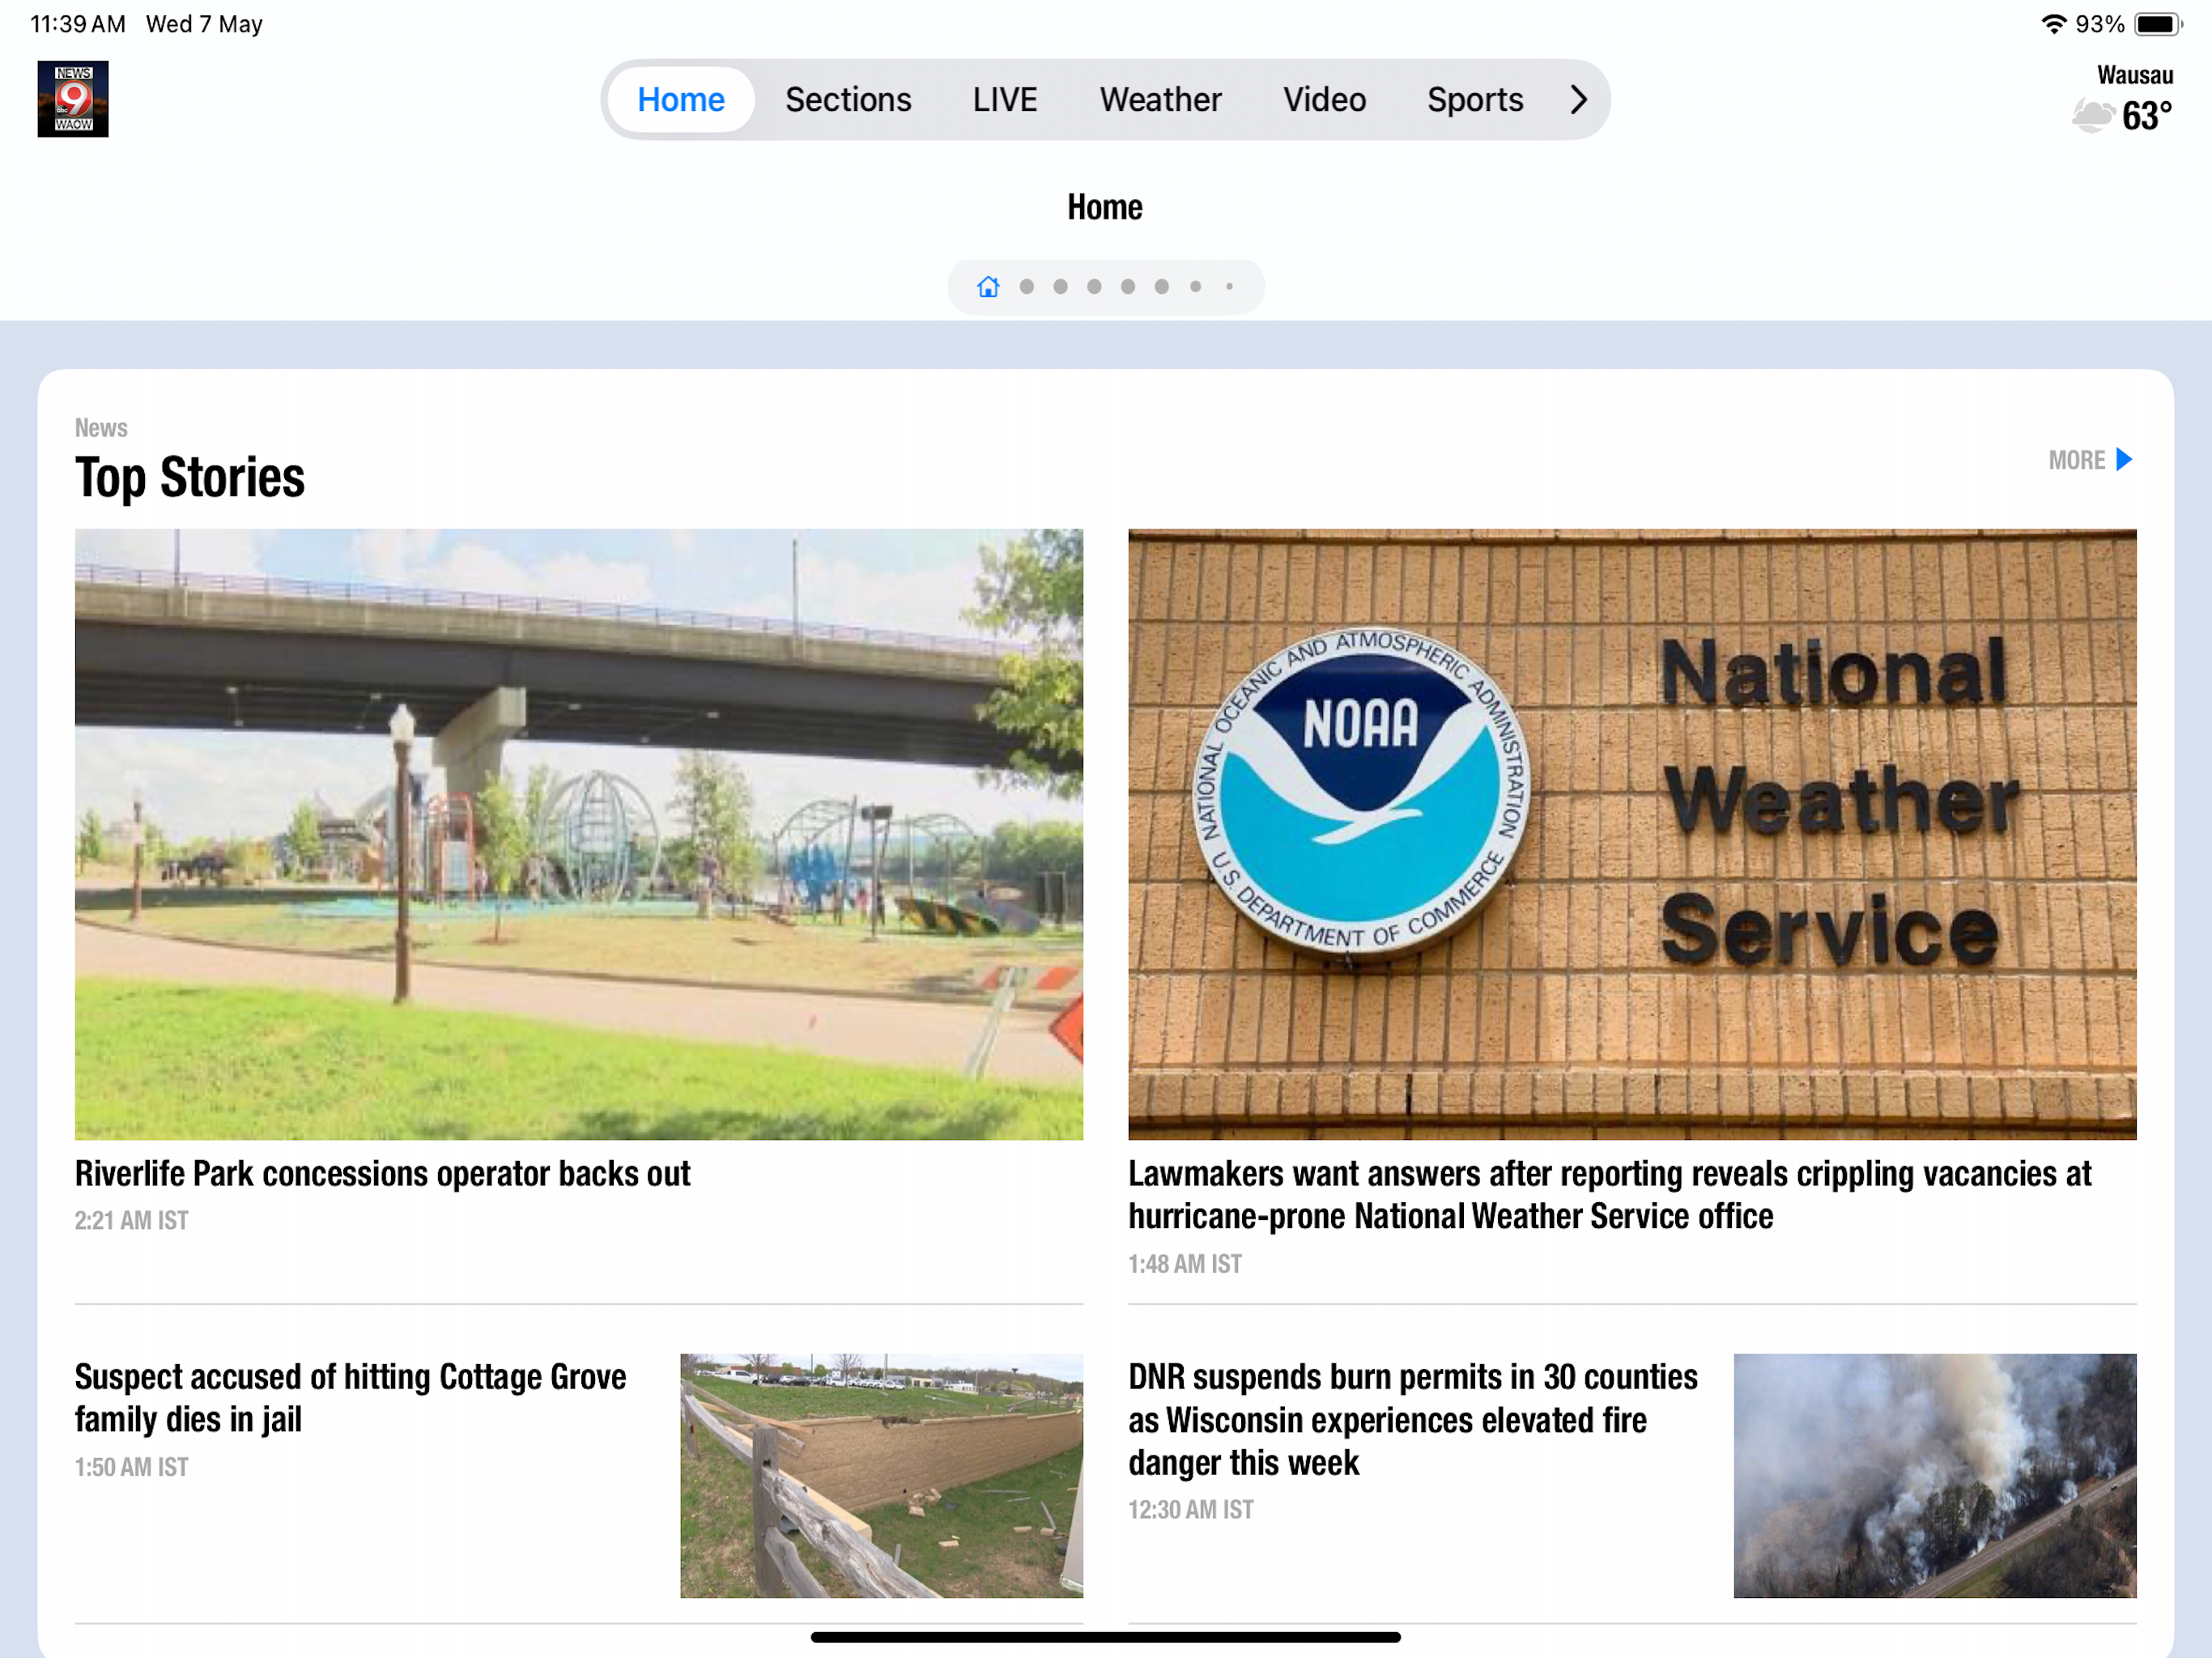Open Riverlife Park concessions headline
2212x1658 pixels.
(382, 1174)
